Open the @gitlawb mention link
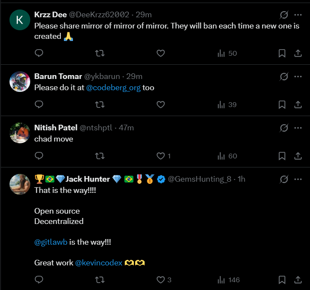This screenshot has height=290, width=310. (51, 242)
